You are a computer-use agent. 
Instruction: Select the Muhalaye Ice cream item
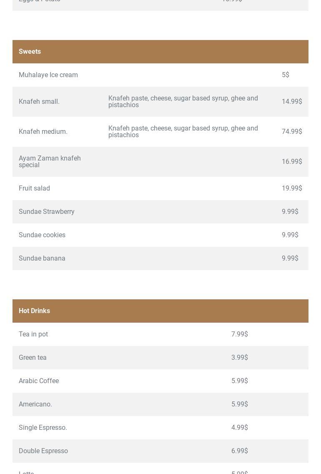point(48,75)
